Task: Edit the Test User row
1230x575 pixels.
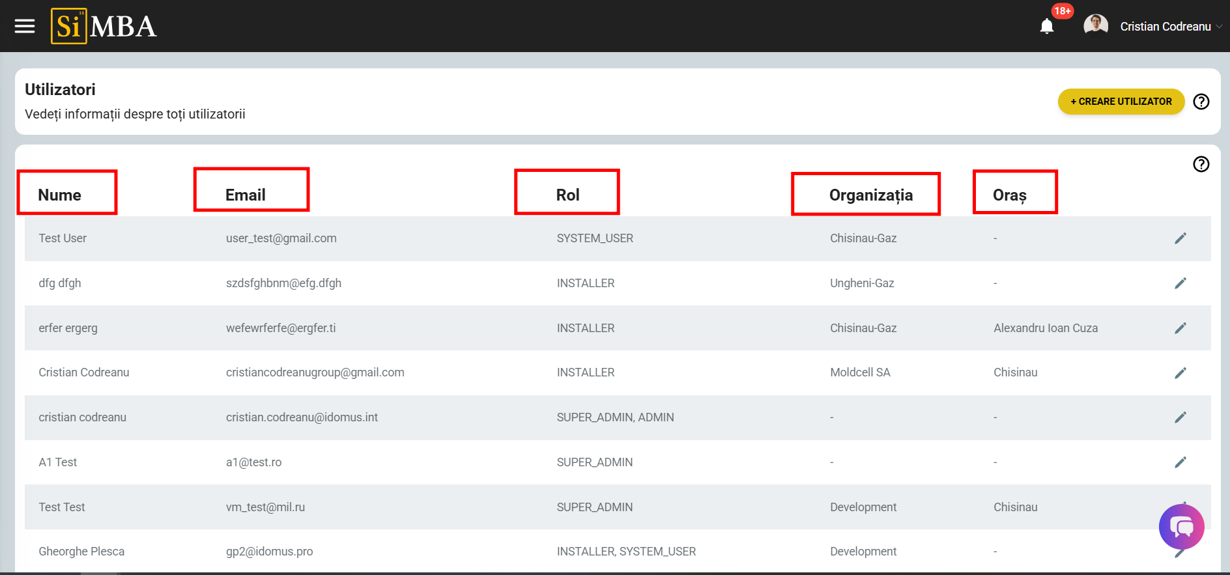Action: point(1180,238)
